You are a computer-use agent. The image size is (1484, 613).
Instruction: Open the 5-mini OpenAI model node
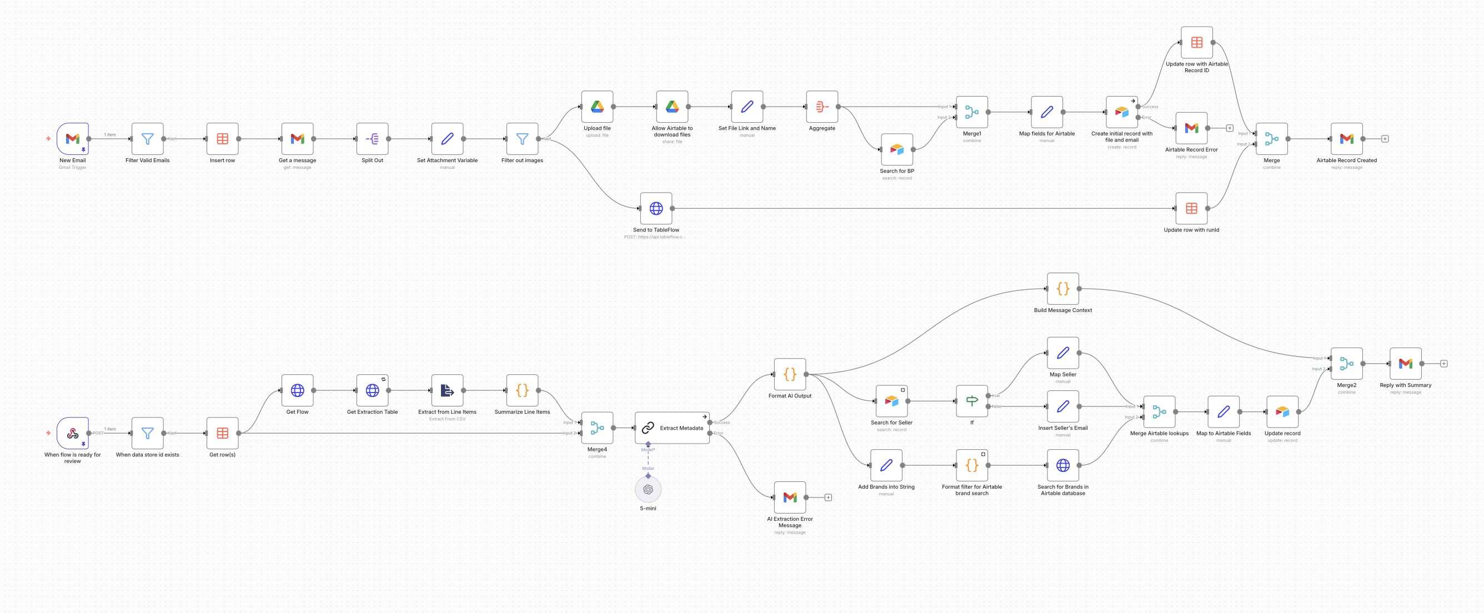pyautogui.click(x=649, y=489)
